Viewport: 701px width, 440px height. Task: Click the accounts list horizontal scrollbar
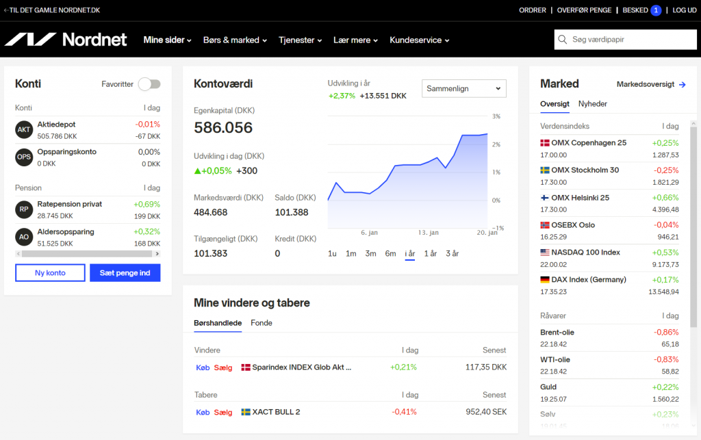pos(88,254)
